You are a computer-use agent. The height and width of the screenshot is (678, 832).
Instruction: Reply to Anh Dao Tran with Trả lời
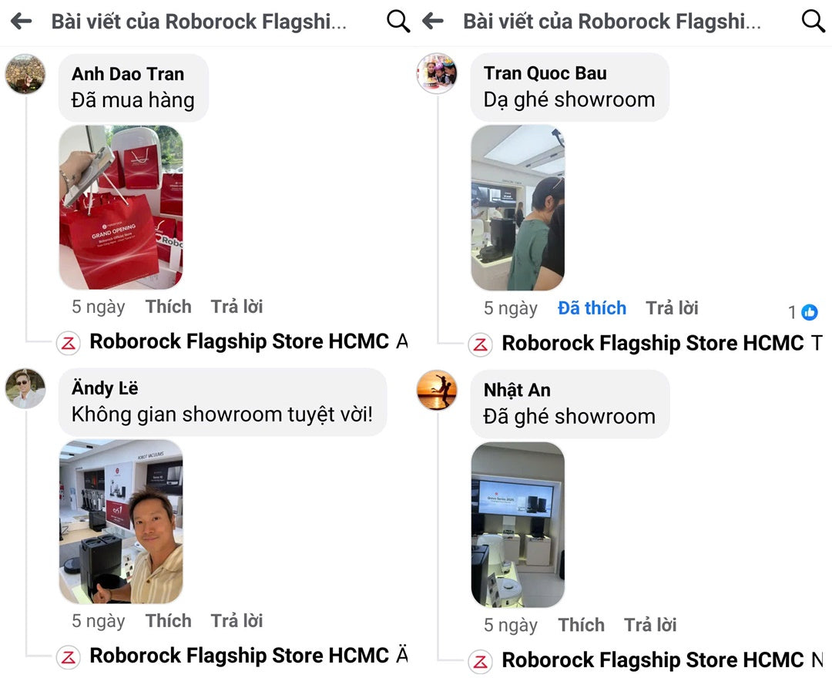pyautogui.click(x=237, y=307)
